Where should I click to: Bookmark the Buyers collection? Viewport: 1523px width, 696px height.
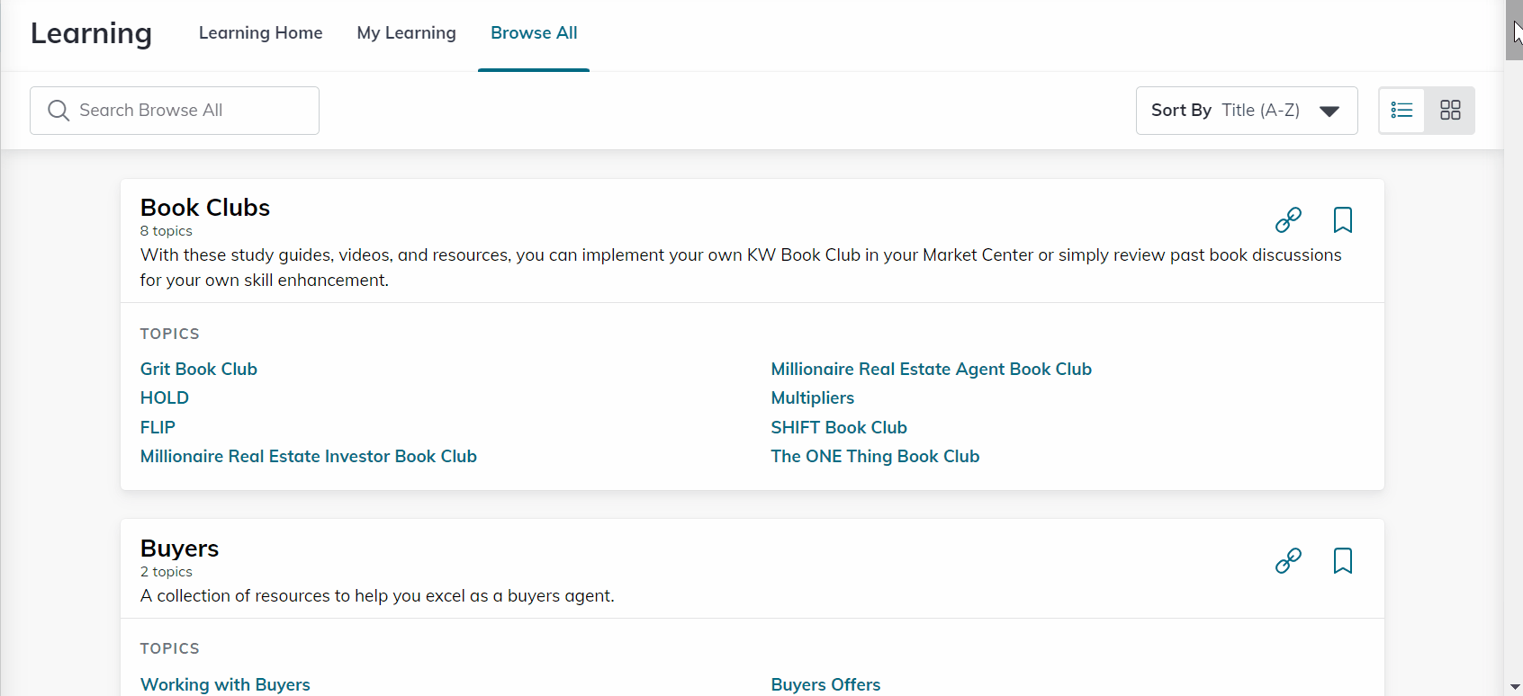pos(1342,560)
